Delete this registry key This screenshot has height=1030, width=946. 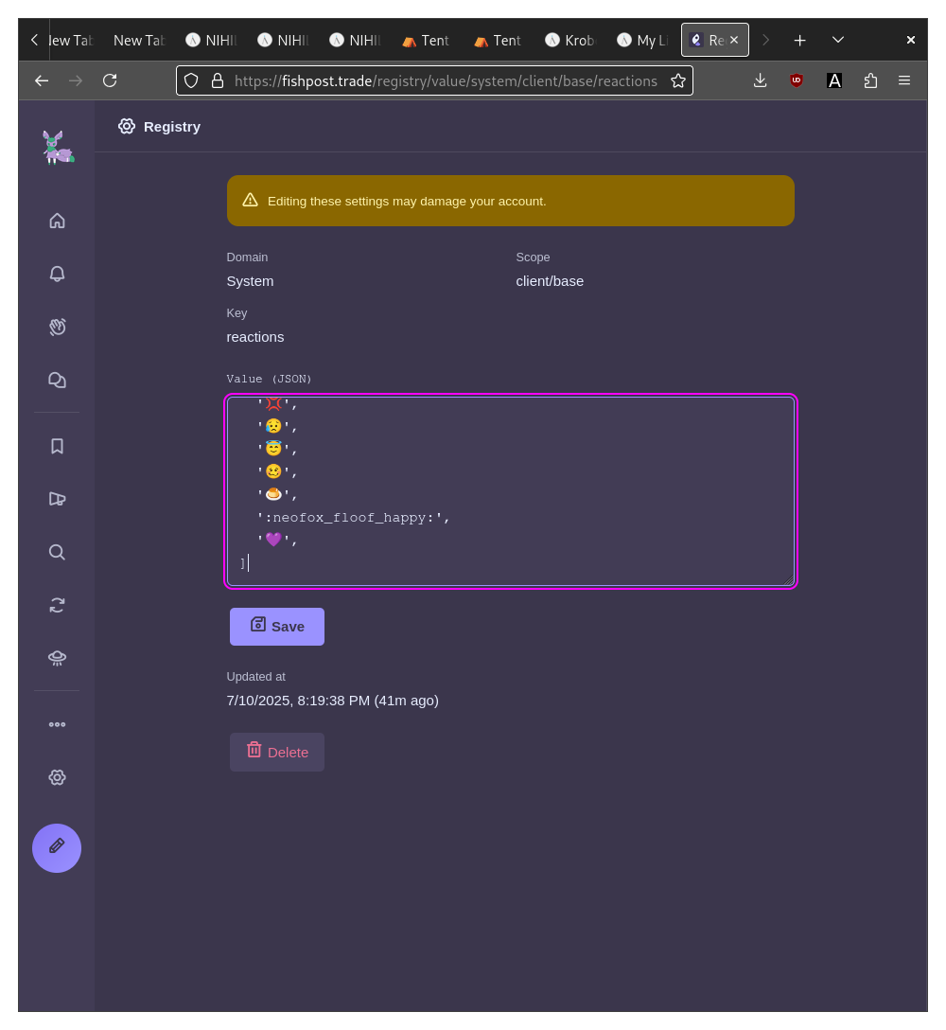(x=277, y=752)
